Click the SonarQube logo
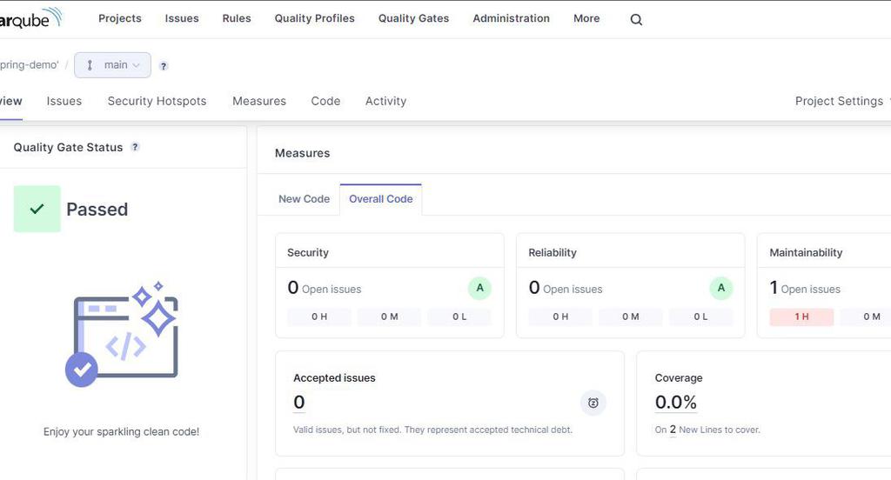Screen dimensions: 891x480 pyautogui.click(x=30, y=17)
